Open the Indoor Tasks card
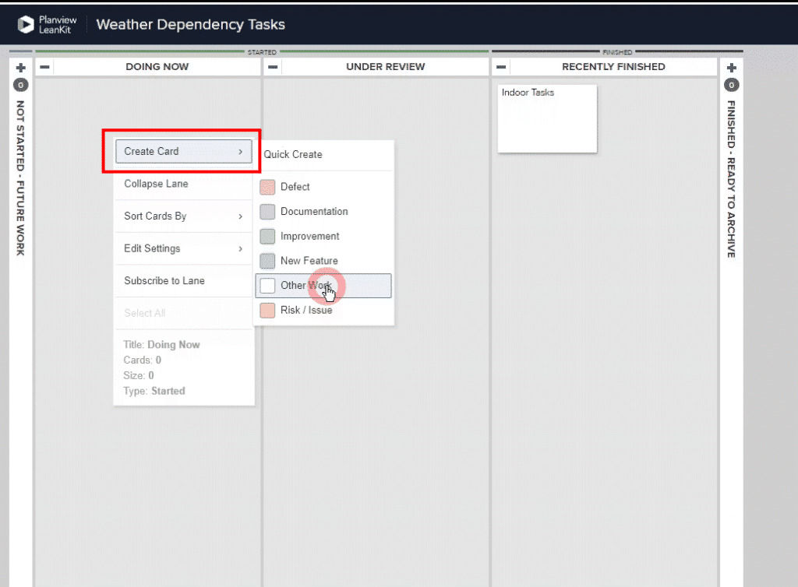The width and height of the screenshot is (798, 587). (547, 118)
